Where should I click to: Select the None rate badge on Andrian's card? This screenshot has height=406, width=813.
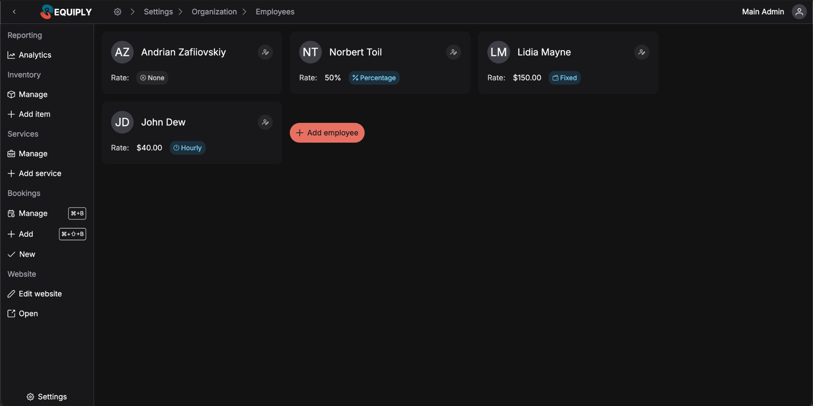[x=152, y=78]
